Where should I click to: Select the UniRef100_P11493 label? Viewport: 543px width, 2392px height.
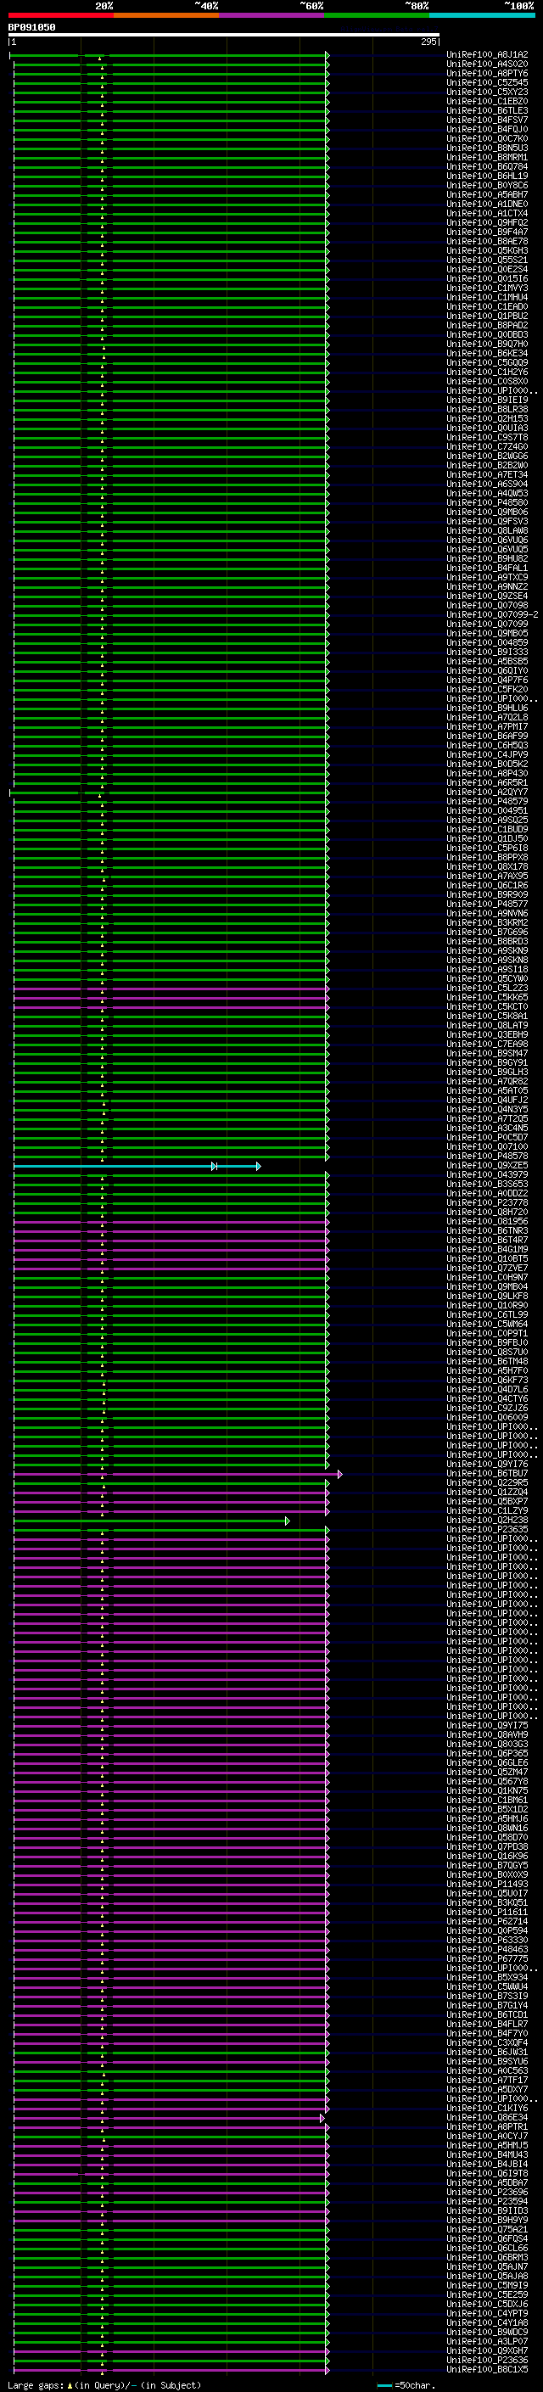point(487,1885)
